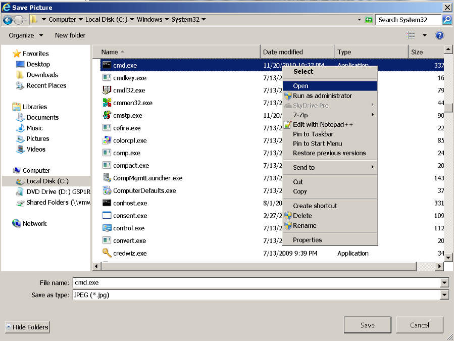Click the refresh icon beside address bar

369,20
